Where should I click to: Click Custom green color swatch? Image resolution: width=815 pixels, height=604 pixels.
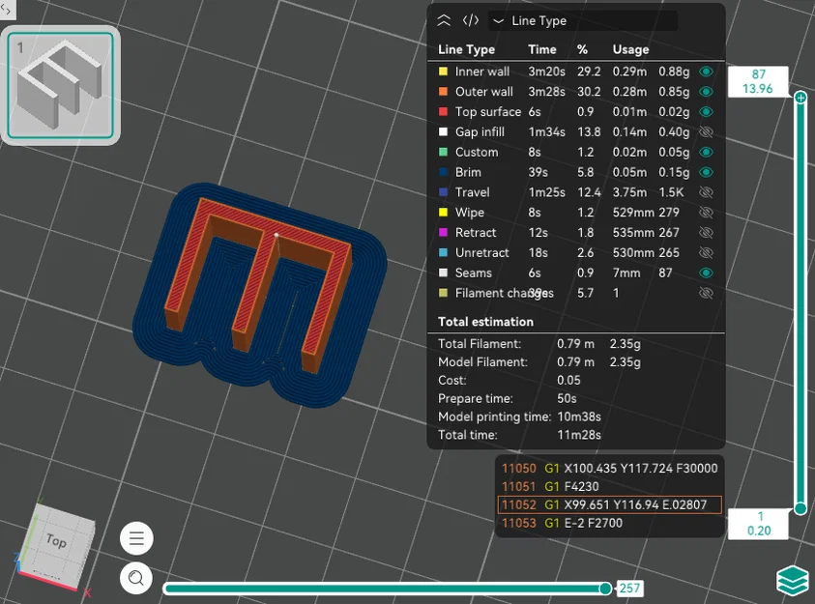pyautogui.click(x=443, y=152)
